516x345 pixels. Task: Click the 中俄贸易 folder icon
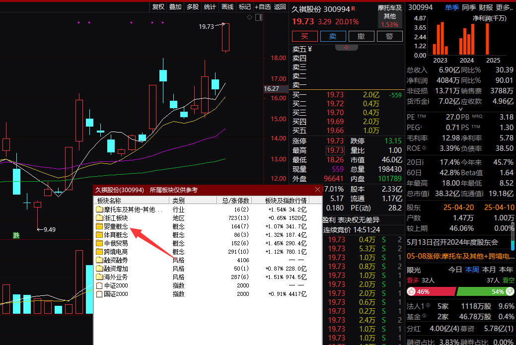tap(99, 243)
